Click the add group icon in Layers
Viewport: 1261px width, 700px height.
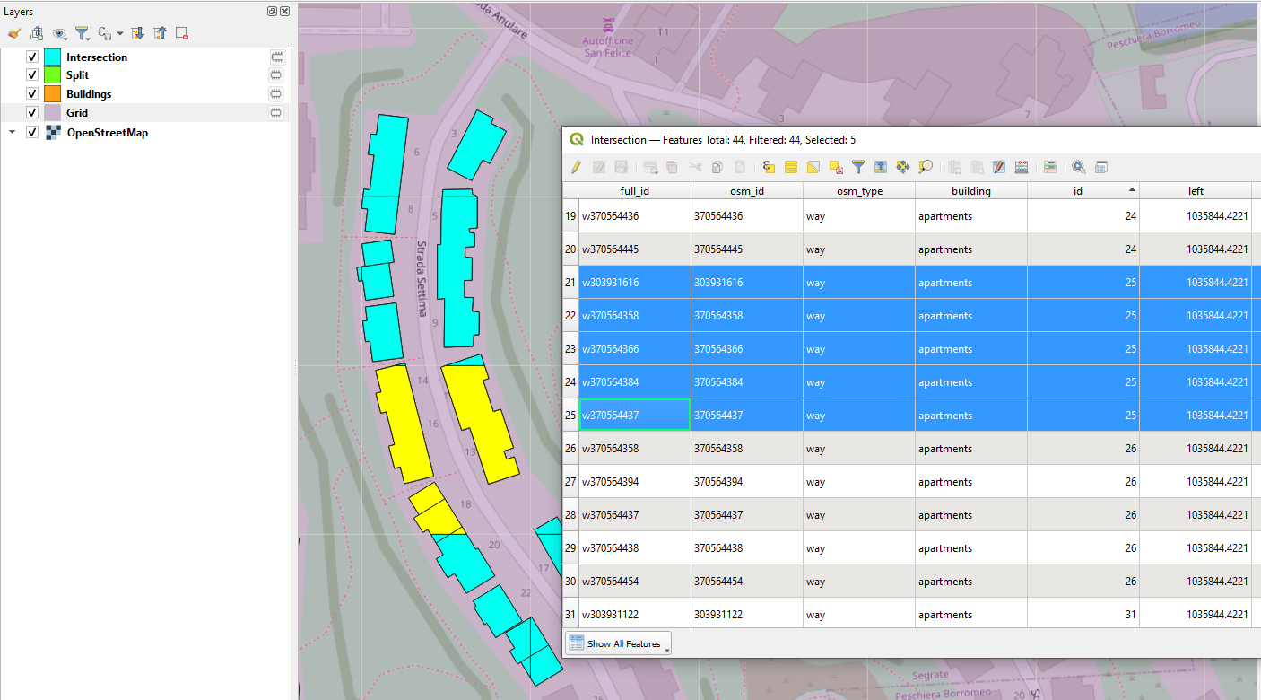coord(37,33)
